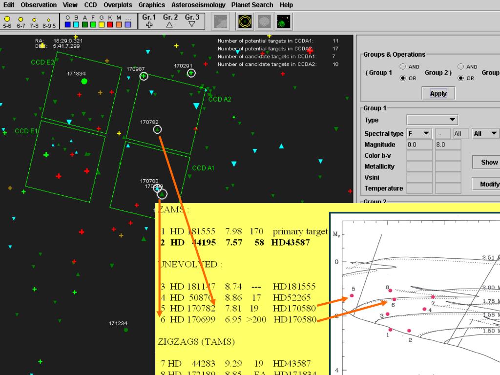Pick the M spectral type orange swatch
The height and width of the screenshot is (375, 500).
(119, 24)
